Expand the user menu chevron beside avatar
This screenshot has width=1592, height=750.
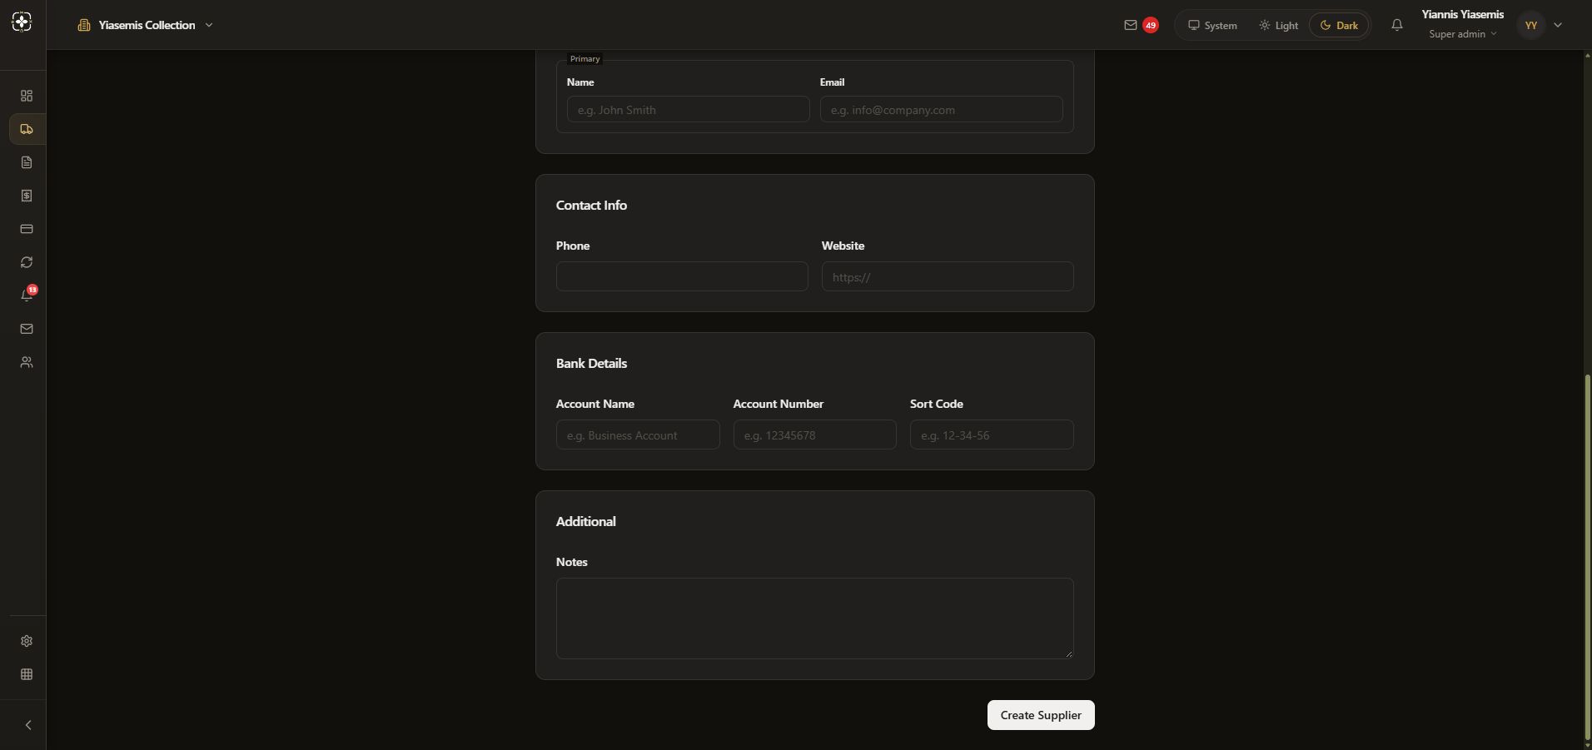pos(1558,25)
